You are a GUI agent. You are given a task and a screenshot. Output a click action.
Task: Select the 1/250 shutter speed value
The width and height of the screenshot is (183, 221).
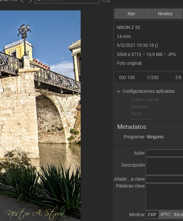pyautogui.click(x=153, y=77)
